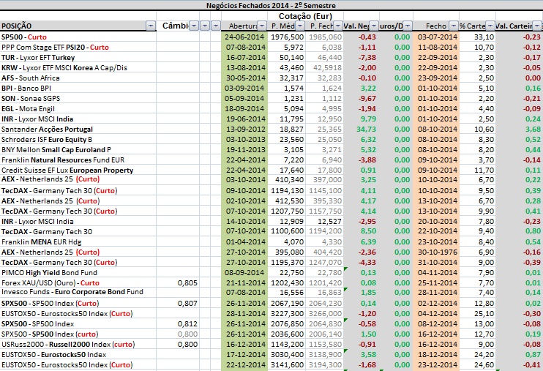The width and height of the screenshot is (543, 371).
Task: Open the Val. Carteir column filter dropdown
Action: (x=537, y=26)
